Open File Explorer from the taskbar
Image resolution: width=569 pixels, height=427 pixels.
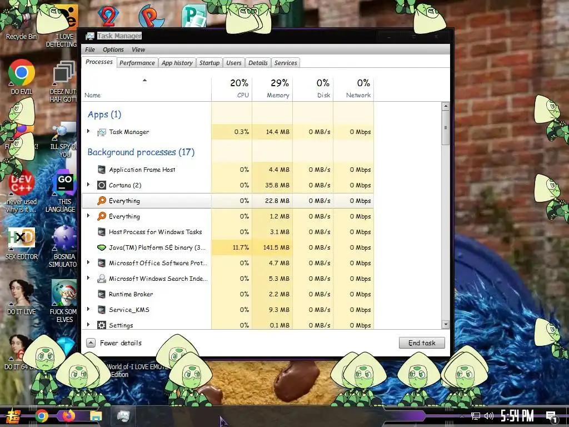click(96, 416)
